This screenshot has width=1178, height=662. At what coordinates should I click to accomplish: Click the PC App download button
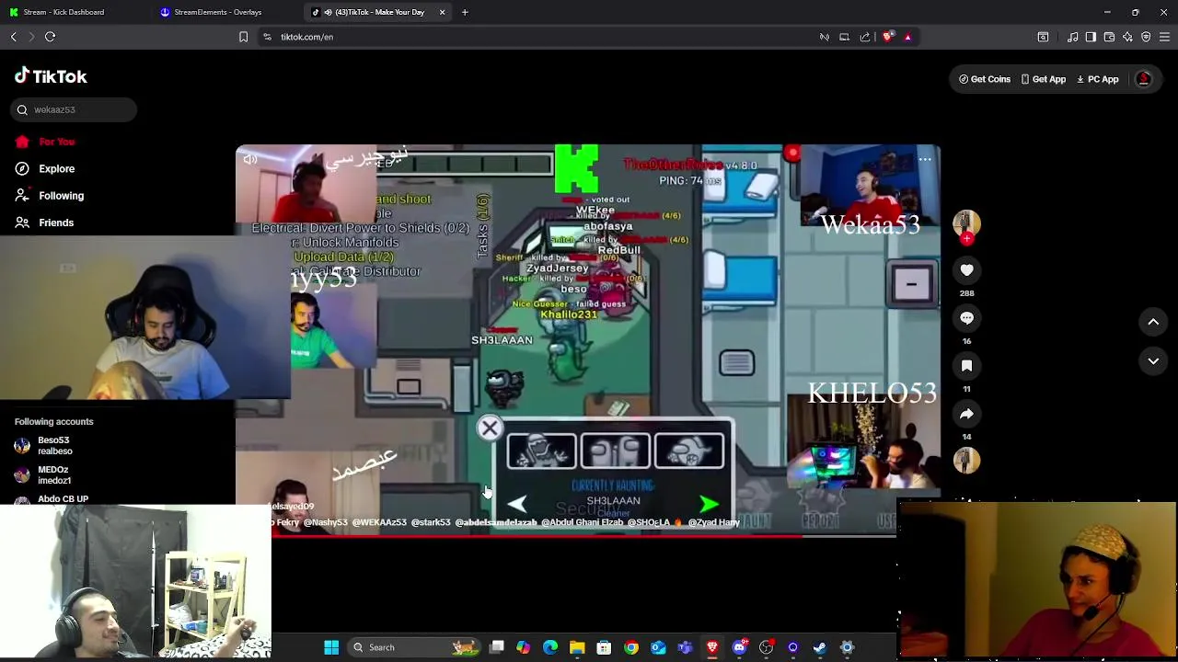[x=1098, y=79]
